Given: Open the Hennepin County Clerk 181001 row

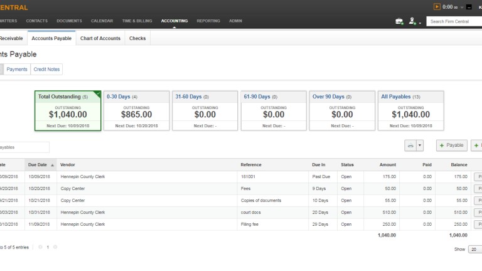Looking at the screenshot, I should pyautogui.click(x=82, y=177).
